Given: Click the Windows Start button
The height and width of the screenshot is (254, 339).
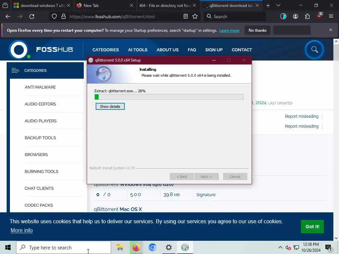Looking at the screenshot, I should tap(8, 247).
